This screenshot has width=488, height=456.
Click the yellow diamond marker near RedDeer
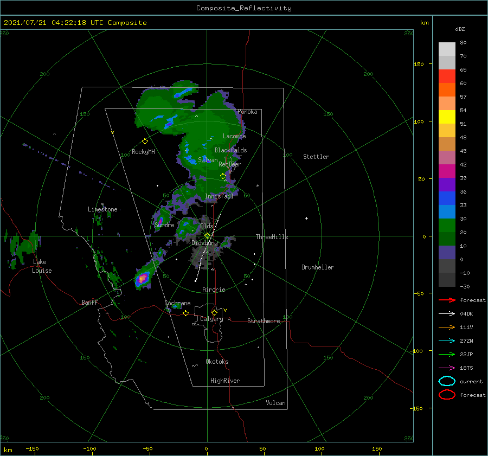223,176
